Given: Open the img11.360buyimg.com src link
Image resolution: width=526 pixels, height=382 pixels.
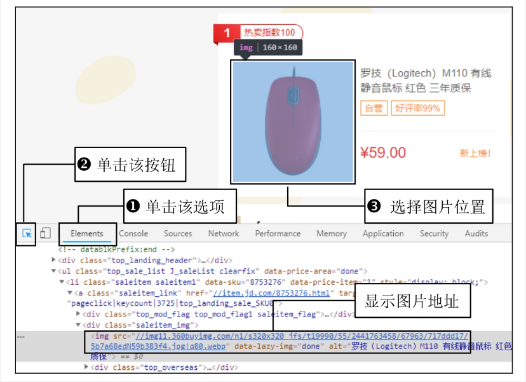Looking at the screenshot, I should 302,336.
